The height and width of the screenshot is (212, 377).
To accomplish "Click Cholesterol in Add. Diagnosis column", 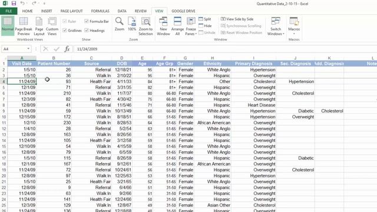I will coord(329,111).
